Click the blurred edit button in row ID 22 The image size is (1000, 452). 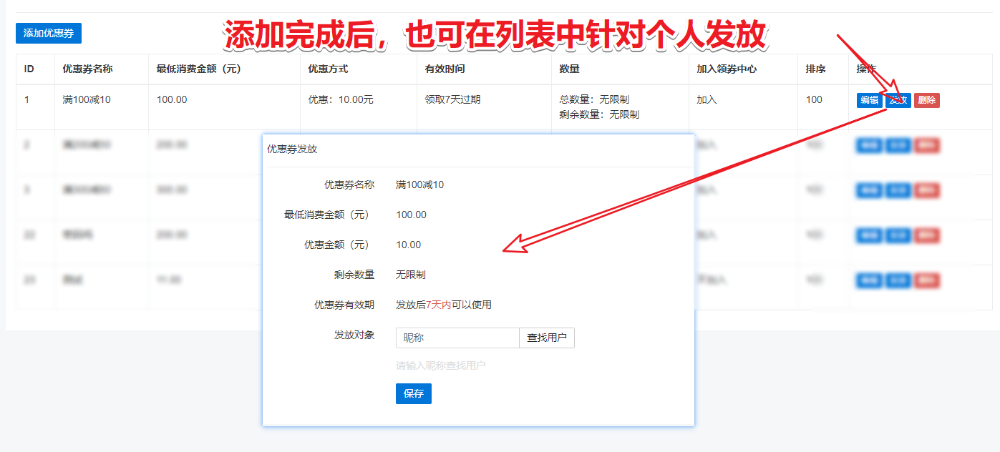tap(869, 235)
